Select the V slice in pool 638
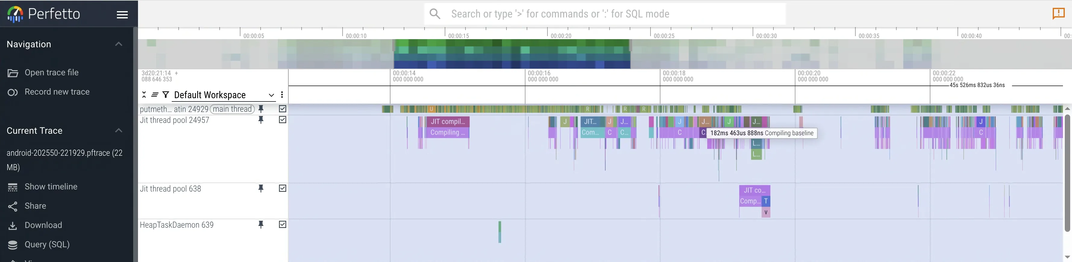This screenshot has height=262, width=1072. pyautogui.click(x=766, y=212)
